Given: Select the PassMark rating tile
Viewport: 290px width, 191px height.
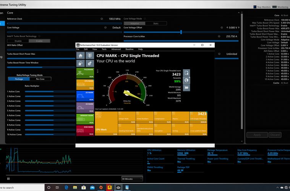Looking at the screenshot, I should pyautogui.click(x=85, y=73).
